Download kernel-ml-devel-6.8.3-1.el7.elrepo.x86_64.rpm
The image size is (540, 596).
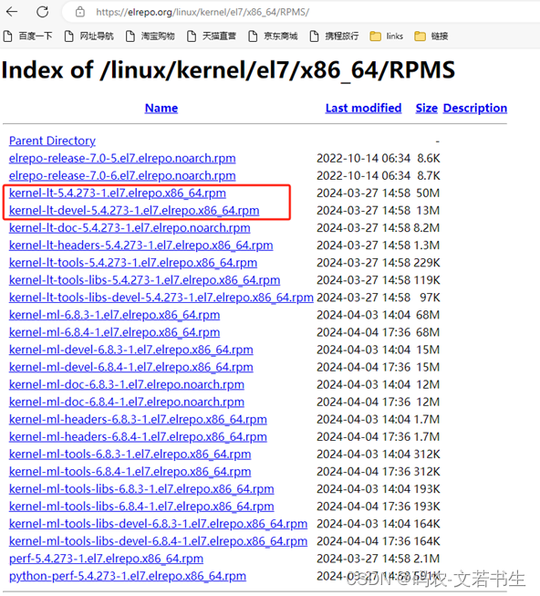[131, 350]
